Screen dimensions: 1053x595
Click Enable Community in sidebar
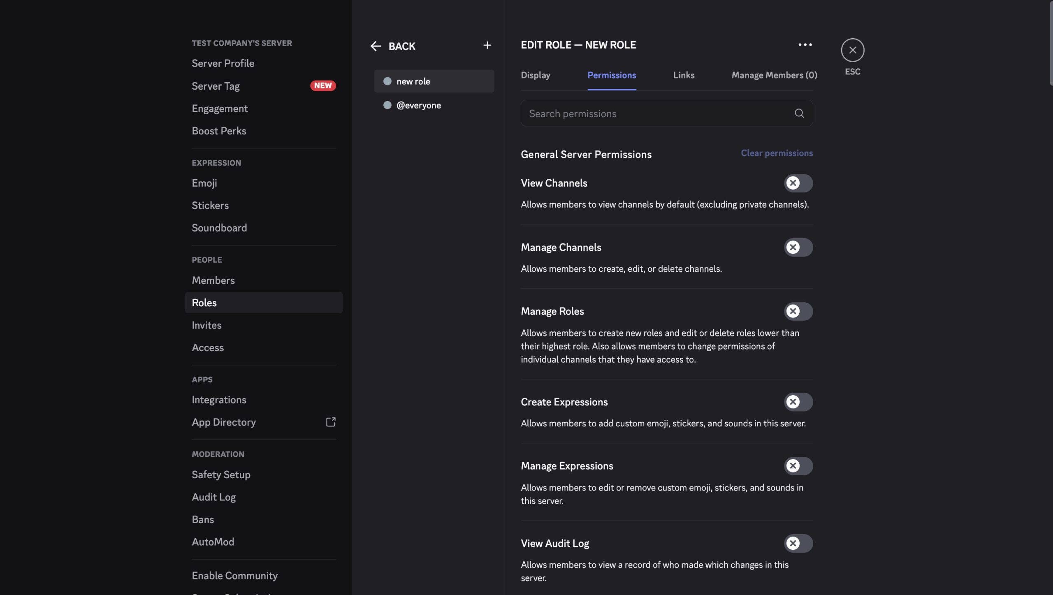coord(264,575)
